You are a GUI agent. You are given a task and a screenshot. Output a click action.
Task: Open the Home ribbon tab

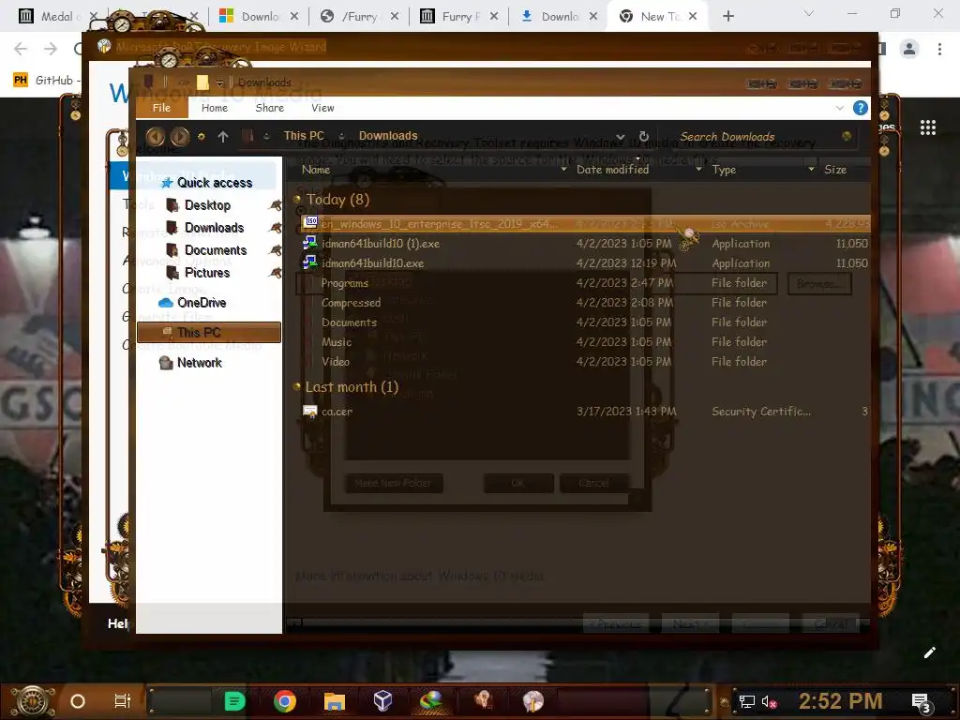click(x=215, y=108)
